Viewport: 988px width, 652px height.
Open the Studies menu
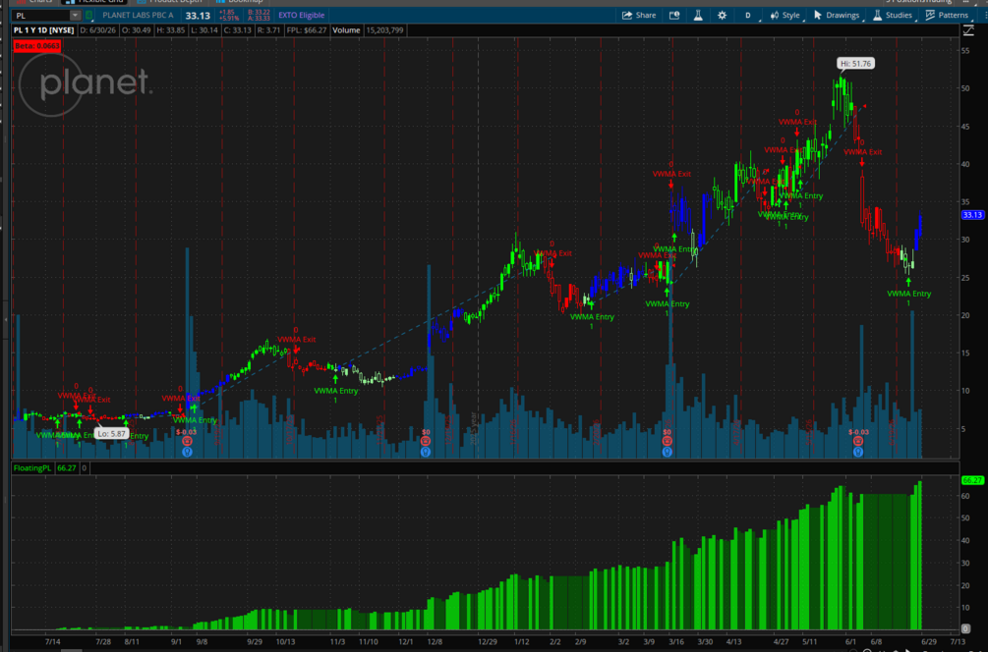click(x=893, y=15)
